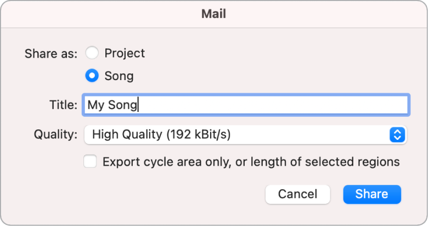Click into the Title text field
429x226 pixels.
click(245, 105)
